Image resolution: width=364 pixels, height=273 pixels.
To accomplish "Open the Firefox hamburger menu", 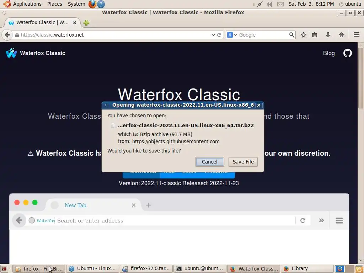I will click(x=356, y=35).
